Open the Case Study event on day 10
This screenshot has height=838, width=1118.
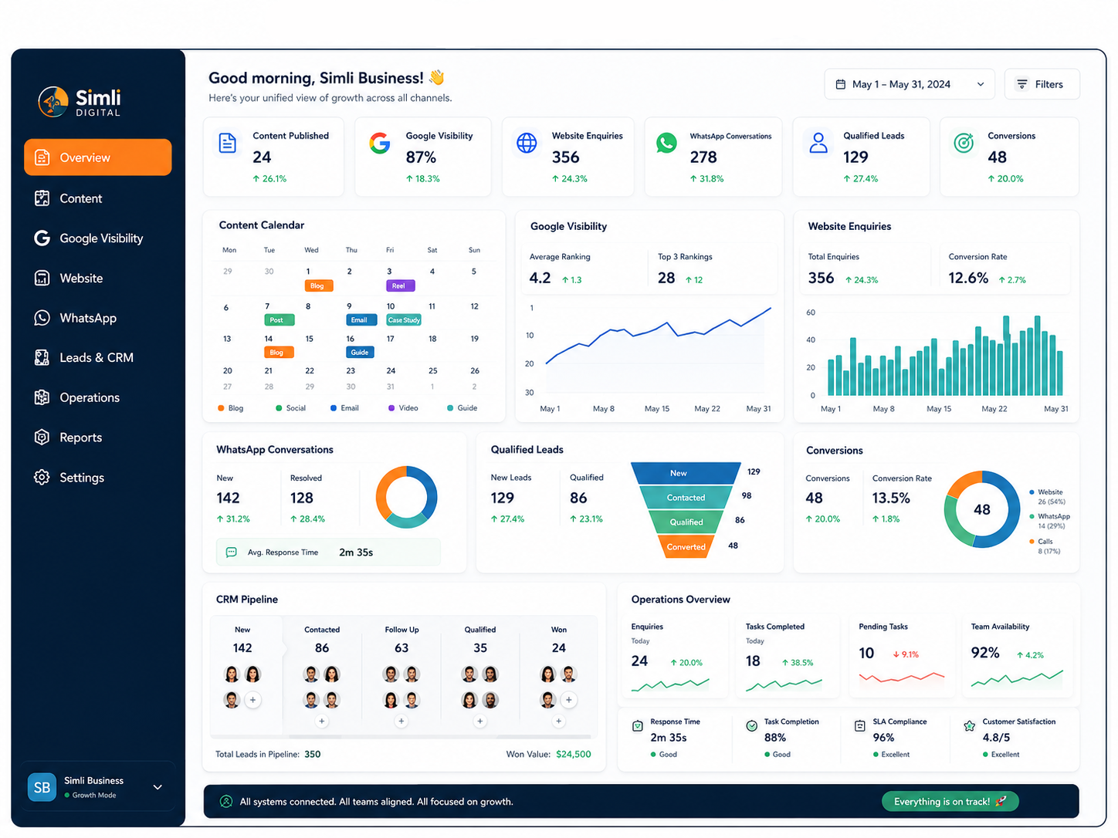pos(404,319)
